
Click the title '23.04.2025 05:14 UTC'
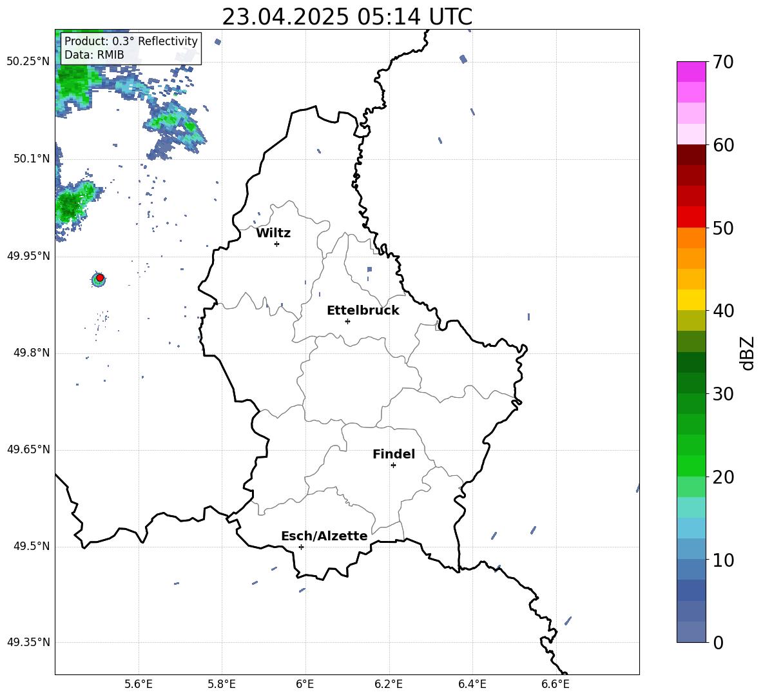pos(347,17)
